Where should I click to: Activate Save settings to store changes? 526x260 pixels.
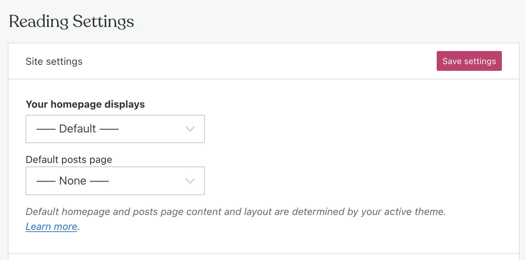(469, 61)
